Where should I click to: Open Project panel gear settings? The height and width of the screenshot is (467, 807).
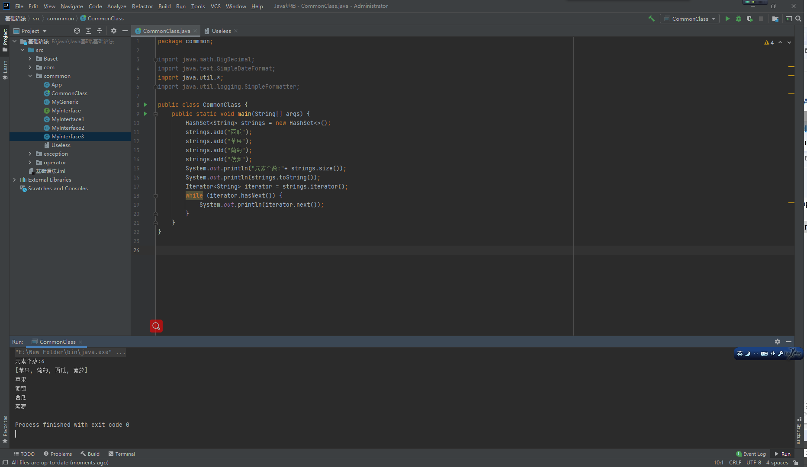pyautogui.click(x=114, y=31)
